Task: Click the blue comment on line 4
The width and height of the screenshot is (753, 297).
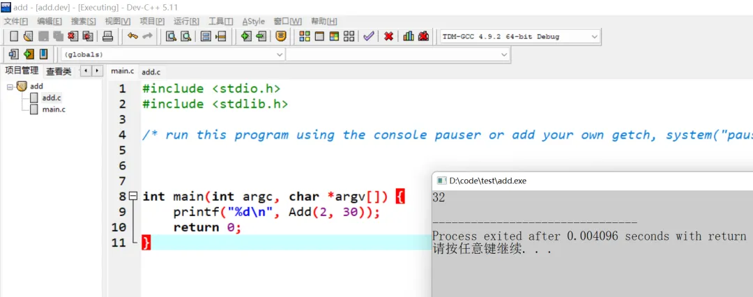Action: [448, 135]
